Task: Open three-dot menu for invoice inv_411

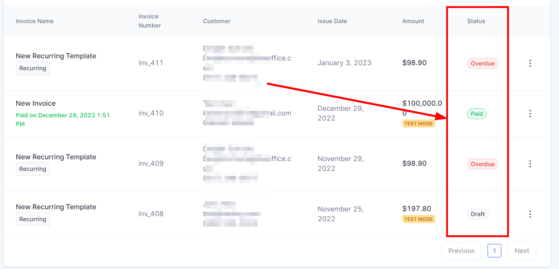Action: (x=530, y=63)
